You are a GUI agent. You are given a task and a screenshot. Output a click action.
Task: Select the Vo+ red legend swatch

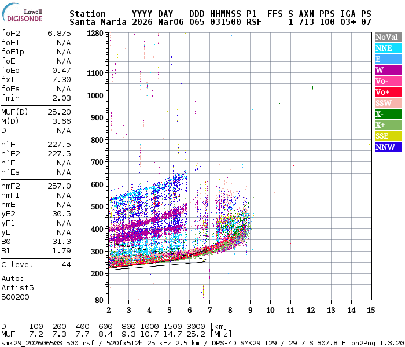[388, 92]
